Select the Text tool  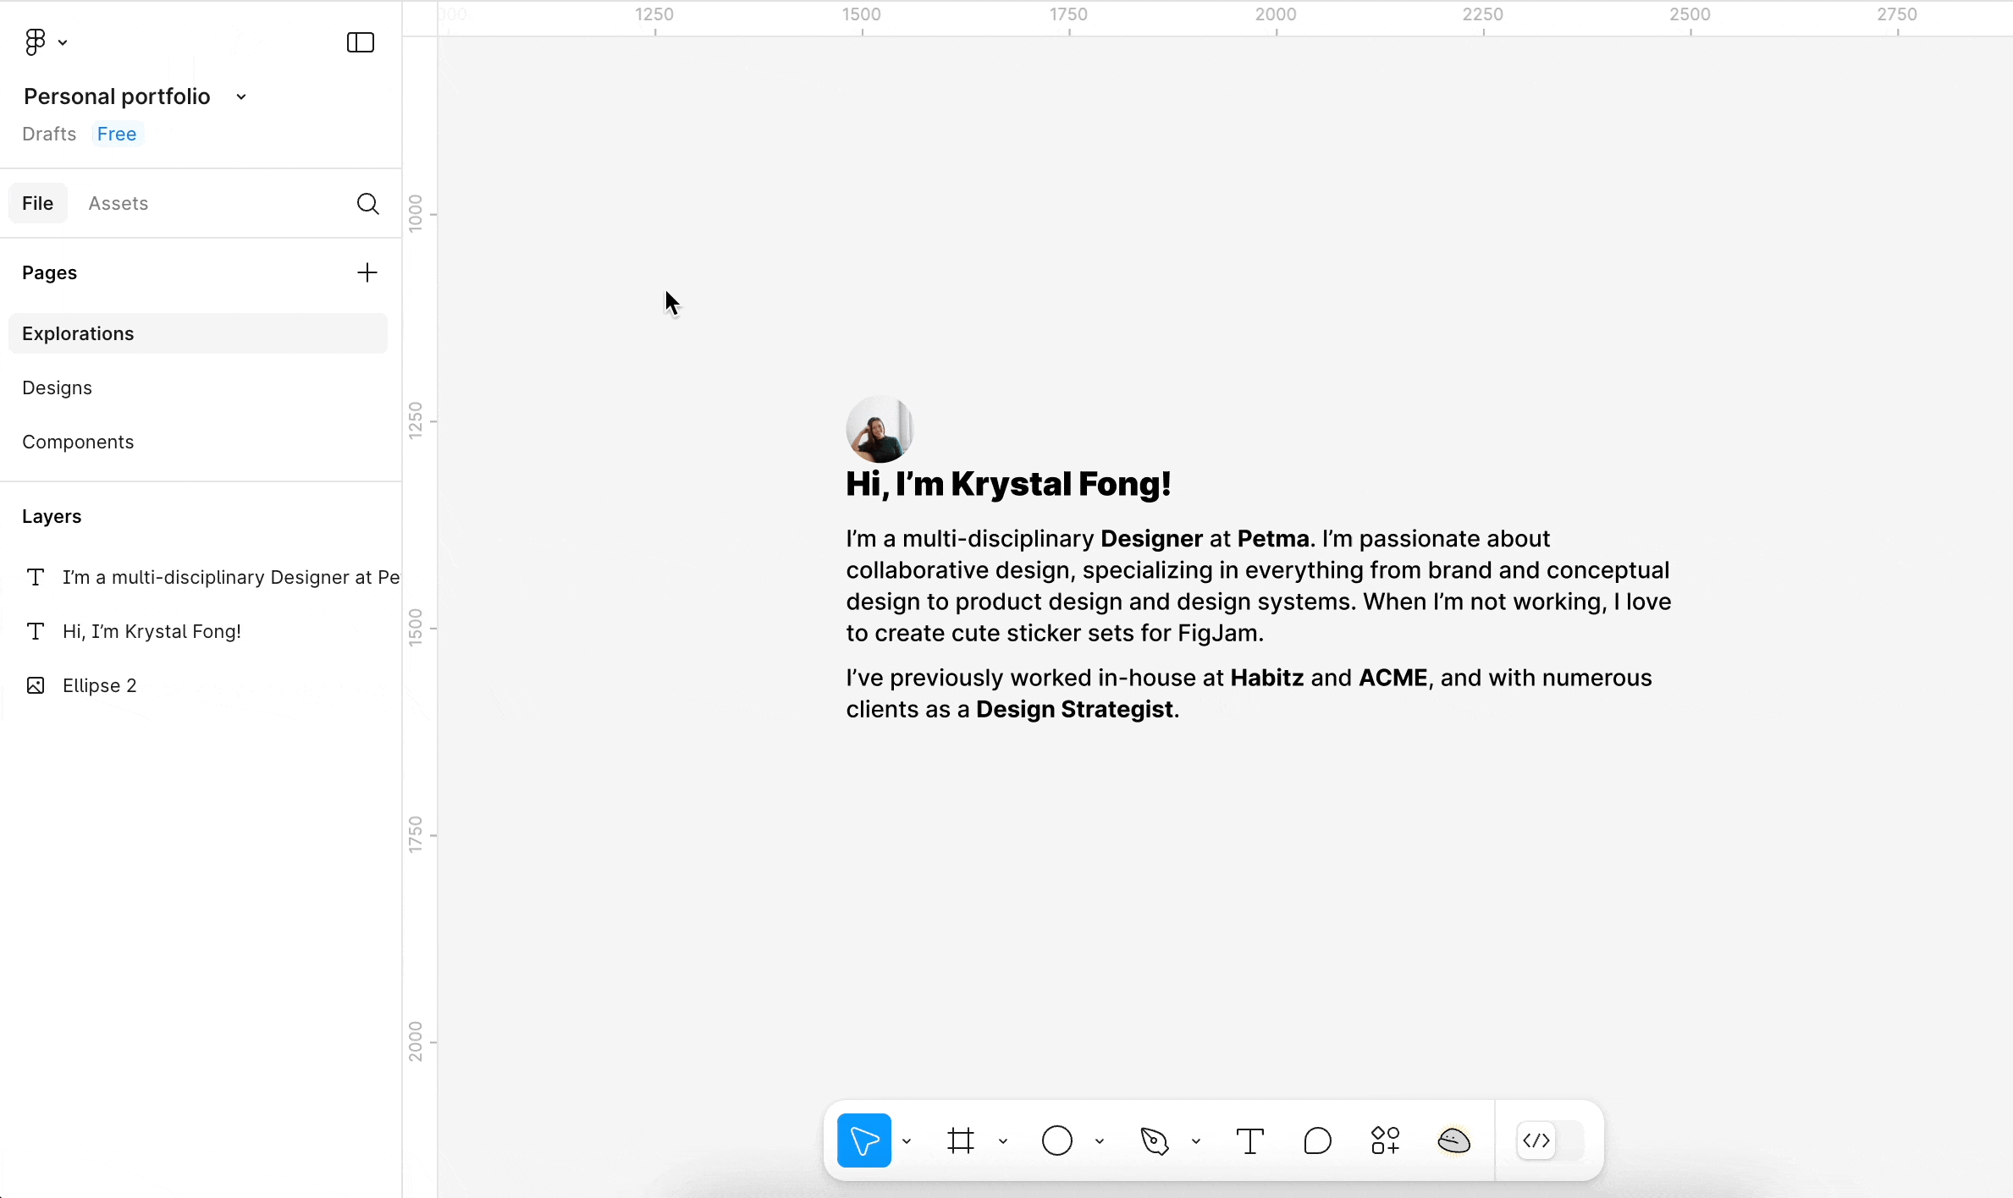point(1249,1140)
